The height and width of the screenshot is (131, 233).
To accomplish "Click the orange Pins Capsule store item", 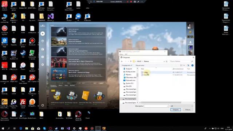I will click(86, 96).
